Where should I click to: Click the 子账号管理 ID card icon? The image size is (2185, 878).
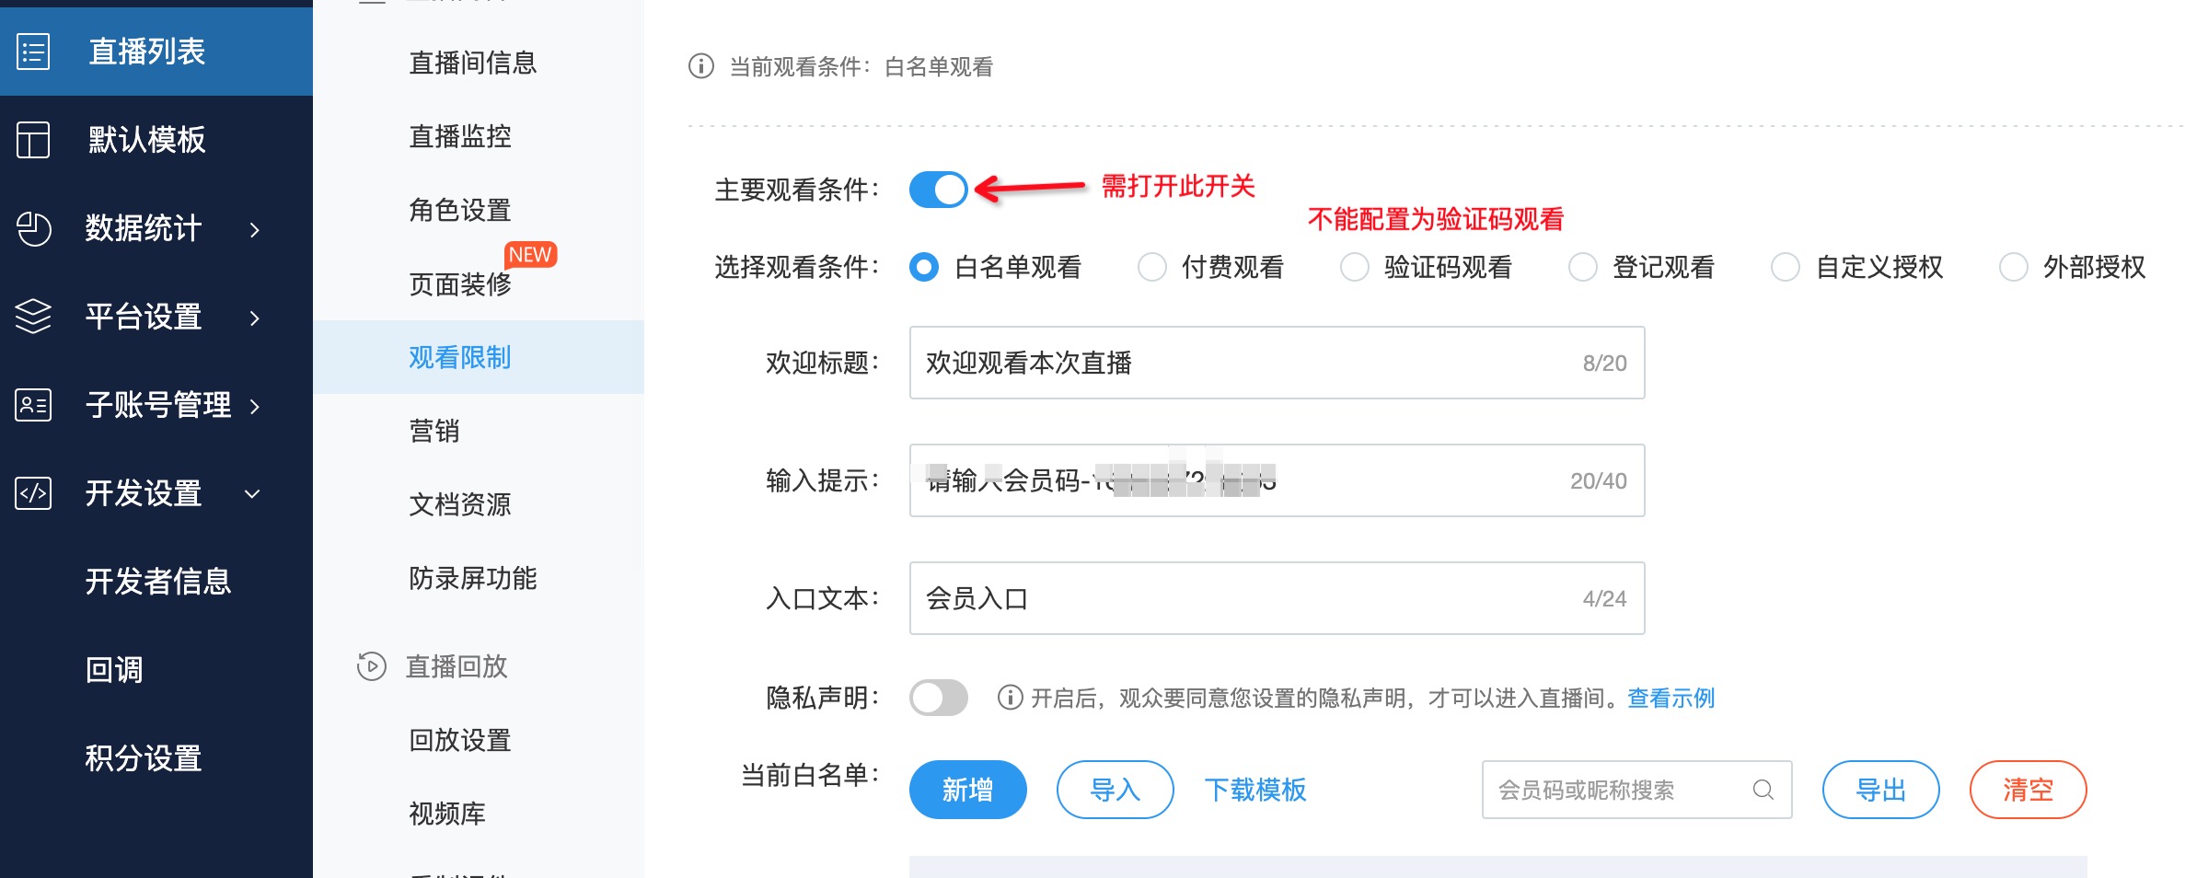33,405
